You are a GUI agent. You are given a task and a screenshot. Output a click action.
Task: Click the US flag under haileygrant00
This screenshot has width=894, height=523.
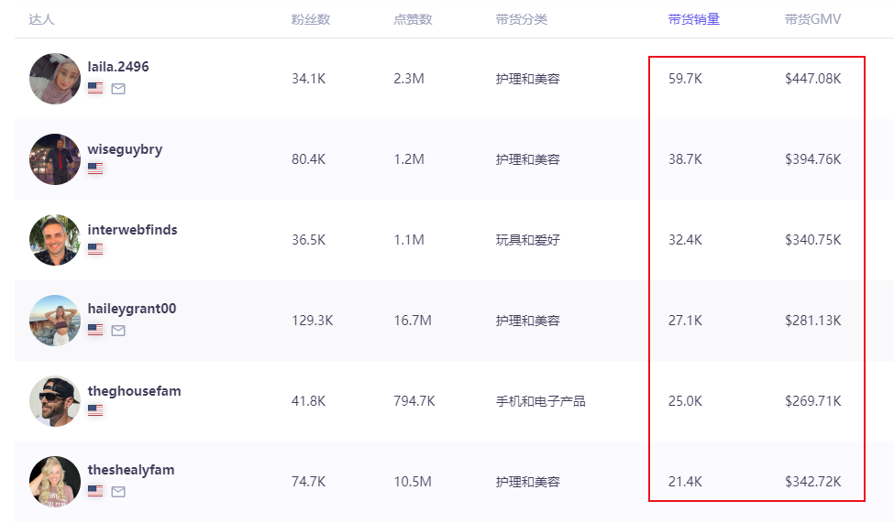click(95, 331)
